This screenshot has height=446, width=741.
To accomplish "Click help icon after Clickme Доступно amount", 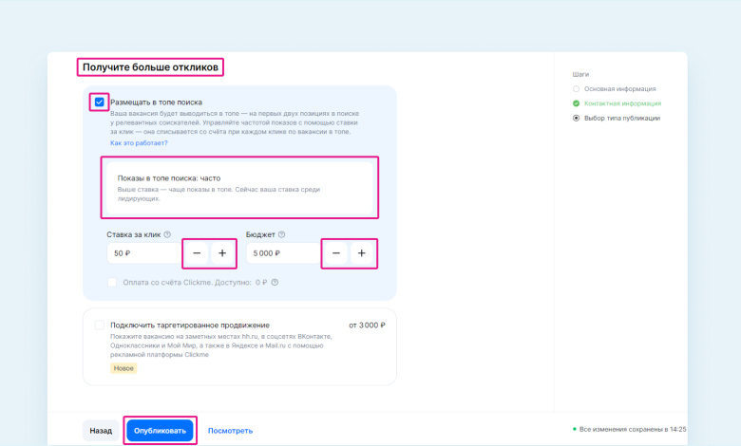I will point(275,282).
